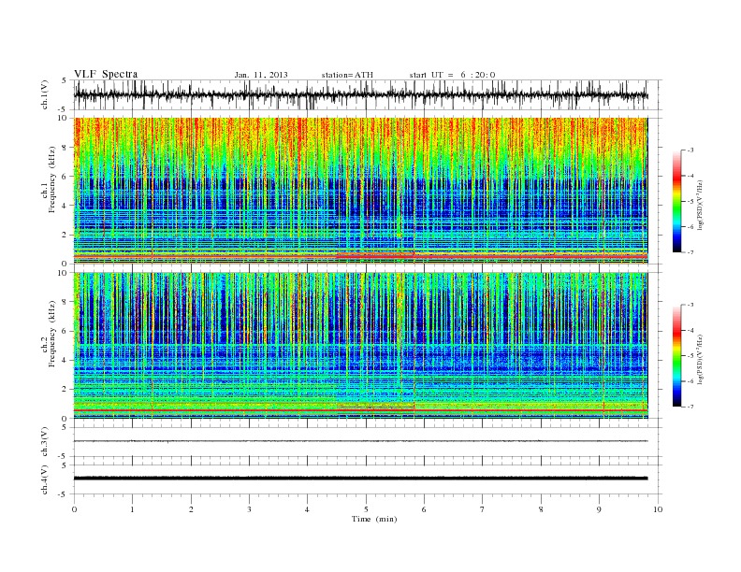Click the "7" tick on the time axis
The image size is (741, 572).
(x=483, y=509)
